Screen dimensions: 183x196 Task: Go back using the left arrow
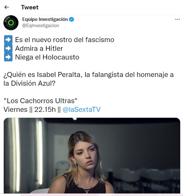pos(7,7)
